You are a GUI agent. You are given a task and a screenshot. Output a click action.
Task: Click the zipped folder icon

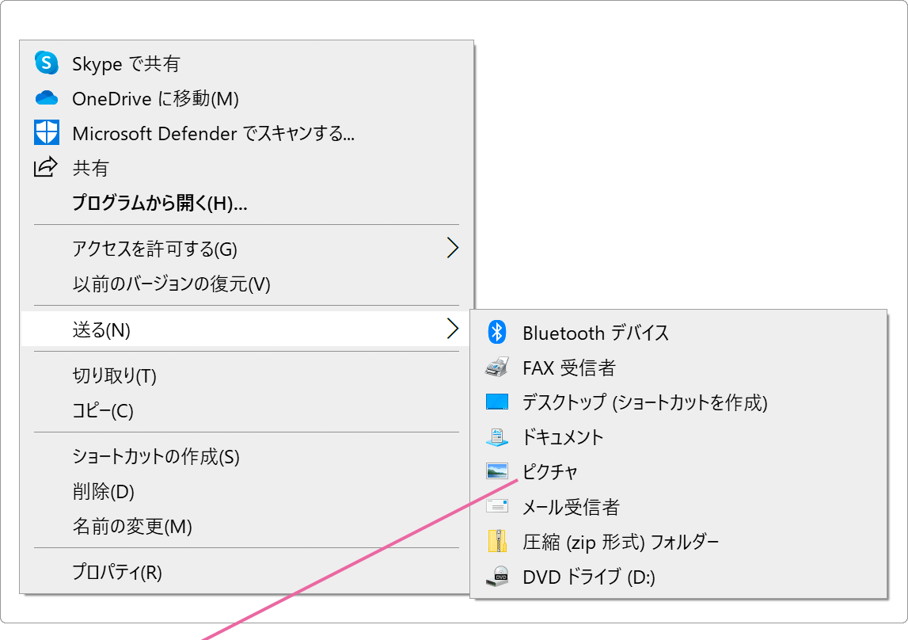(x=497, y=542)
